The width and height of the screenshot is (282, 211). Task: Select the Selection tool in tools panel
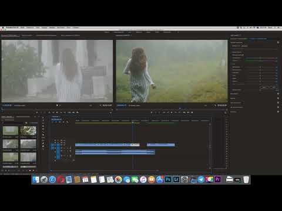tap(43, 118)
